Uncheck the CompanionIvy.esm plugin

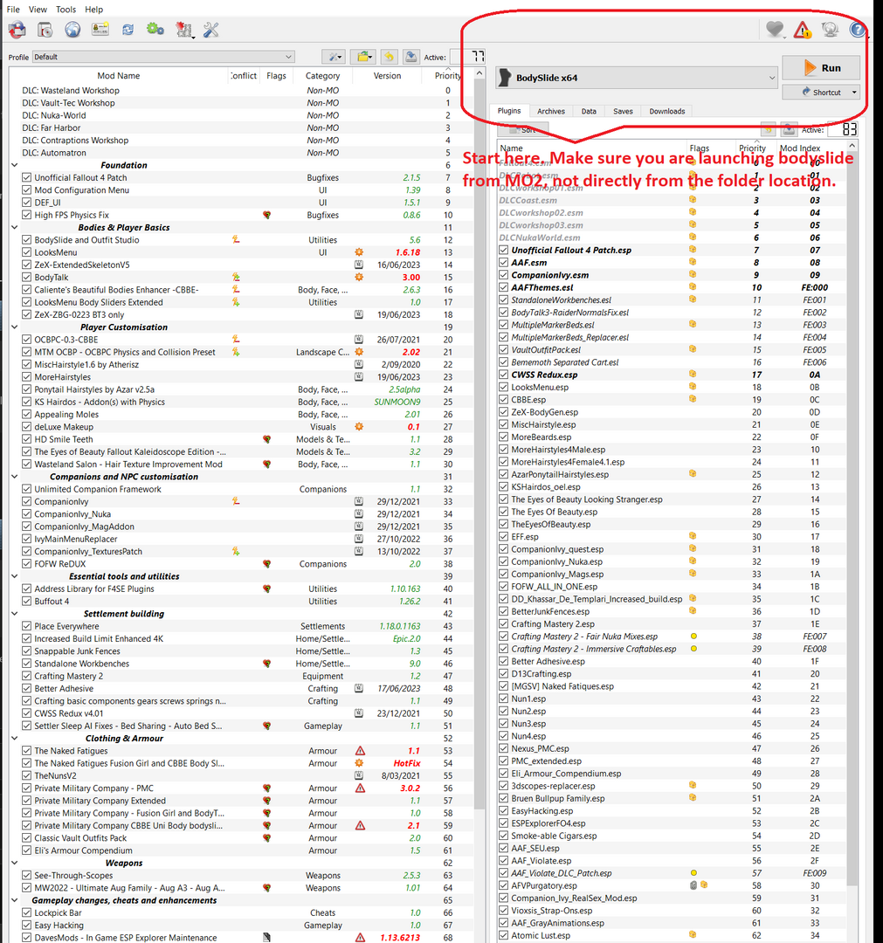[x=503, y=275]
